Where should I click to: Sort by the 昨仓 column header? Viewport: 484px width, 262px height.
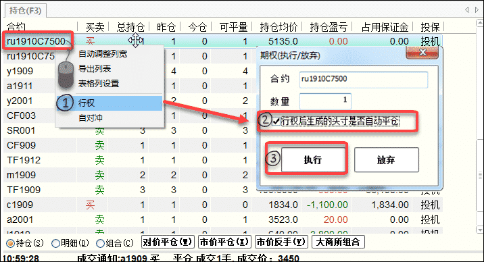click(166, 27)
